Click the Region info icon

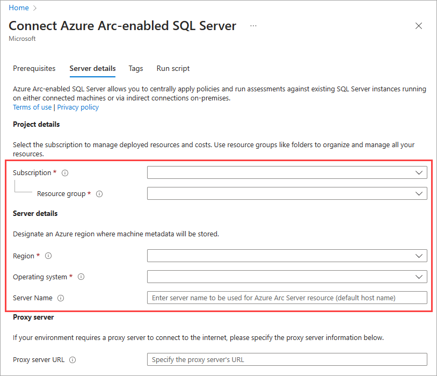[x=48, y=256]
